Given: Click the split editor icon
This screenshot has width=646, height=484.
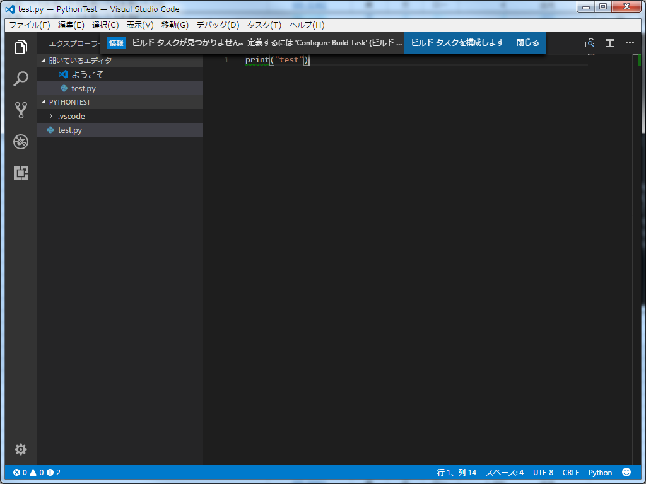Looking at the screenshot, I should [610, 43].
